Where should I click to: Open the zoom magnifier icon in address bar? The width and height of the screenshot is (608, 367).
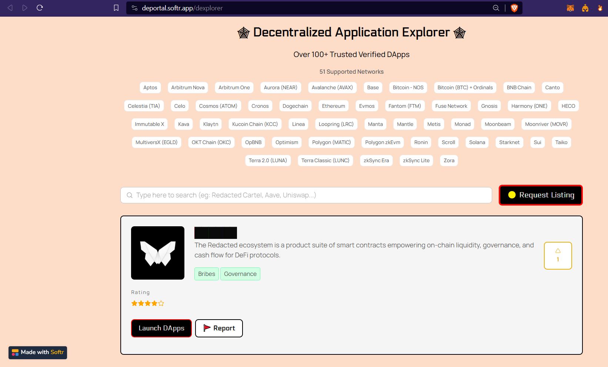coord(496,8)
